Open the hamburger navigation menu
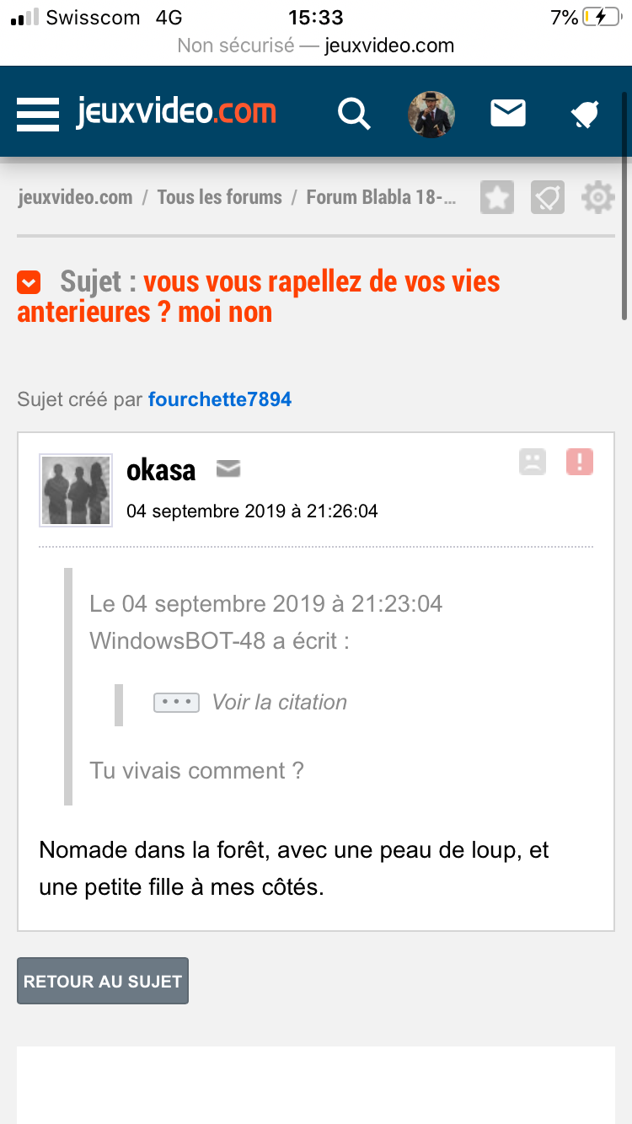This screenshot has height=1124, width=632. [x=38, y=114]
